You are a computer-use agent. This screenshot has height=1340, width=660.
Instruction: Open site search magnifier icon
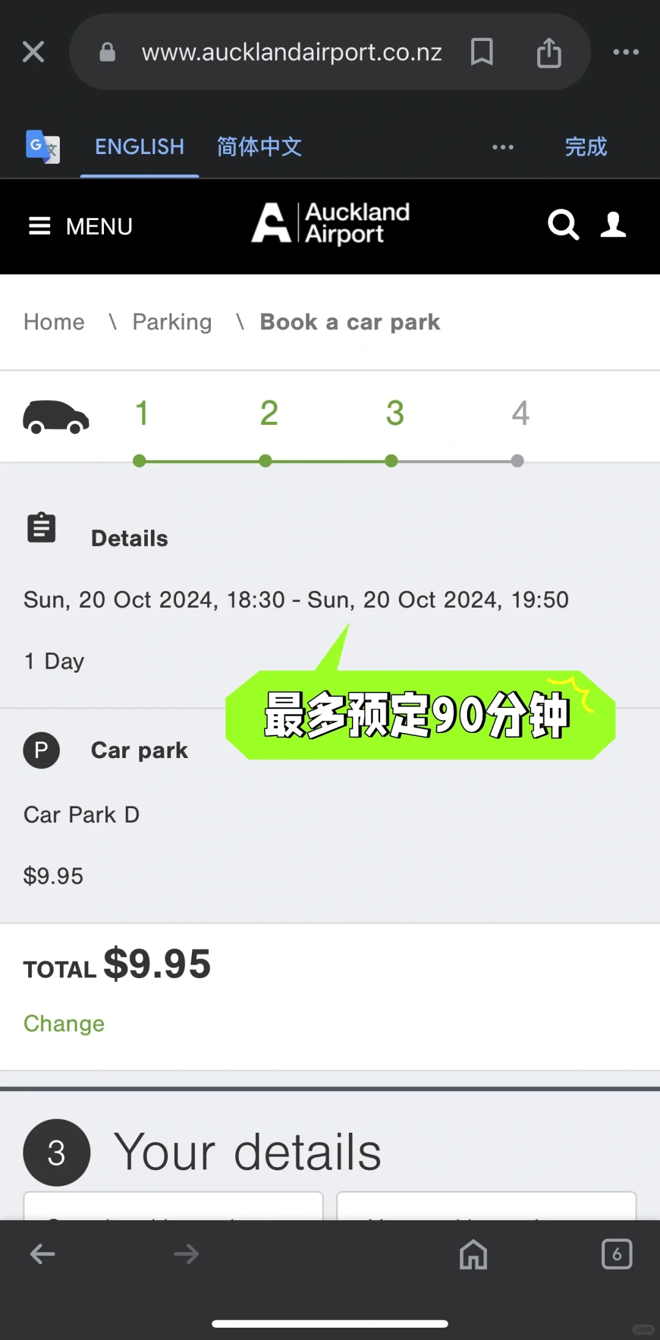[563, 225]
